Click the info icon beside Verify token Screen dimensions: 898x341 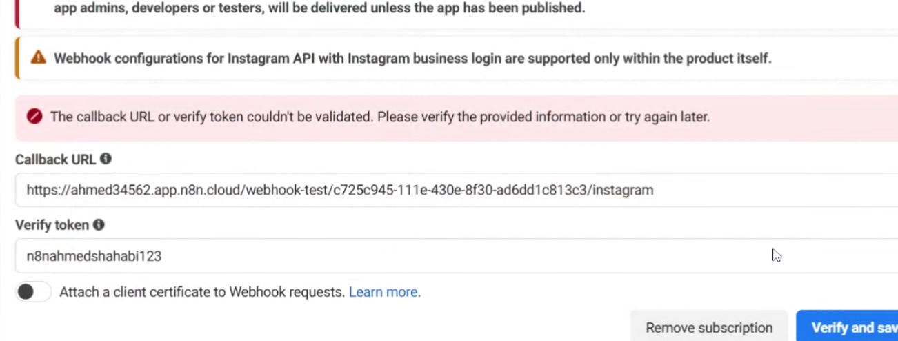pos(99,225)
